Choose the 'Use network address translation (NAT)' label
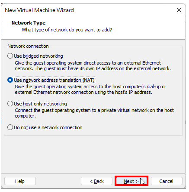The width and height of the screenshot is (189, 192). 54,80
